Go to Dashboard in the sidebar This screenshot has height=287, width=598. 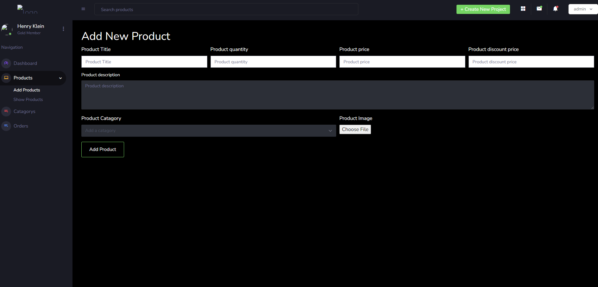point(25,63)
